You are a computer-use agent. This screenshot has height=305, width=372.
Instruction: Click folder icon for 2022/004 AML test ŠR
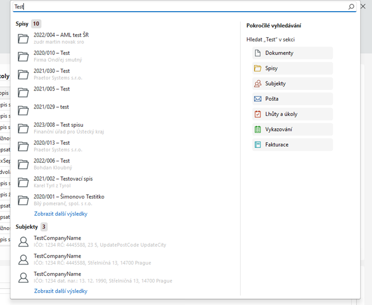pyautogui.click(x=23, y=38)
